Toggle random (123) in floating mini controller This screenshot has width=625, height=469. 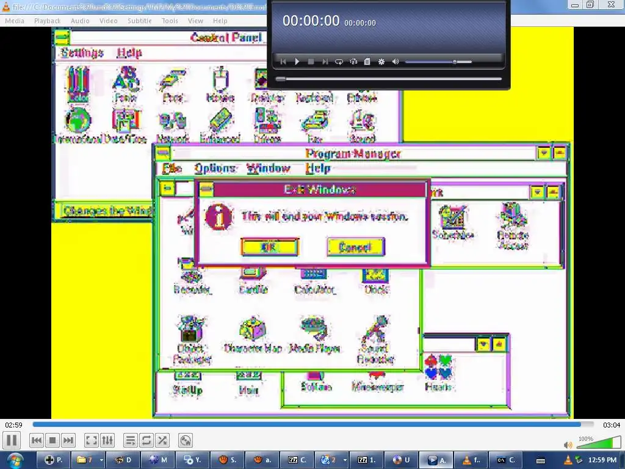point(353,62)
